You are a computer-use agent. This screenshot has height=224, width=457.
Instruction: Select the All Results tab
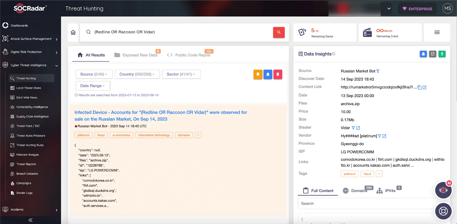pyautogui.click(x=91, y=55)
